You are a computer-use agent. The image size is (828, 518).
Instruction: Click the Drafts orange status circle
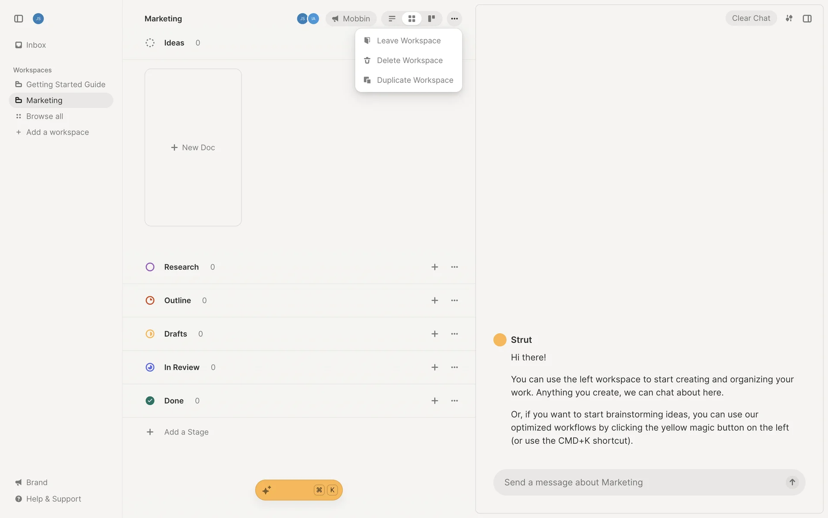(x=150, y=334)
